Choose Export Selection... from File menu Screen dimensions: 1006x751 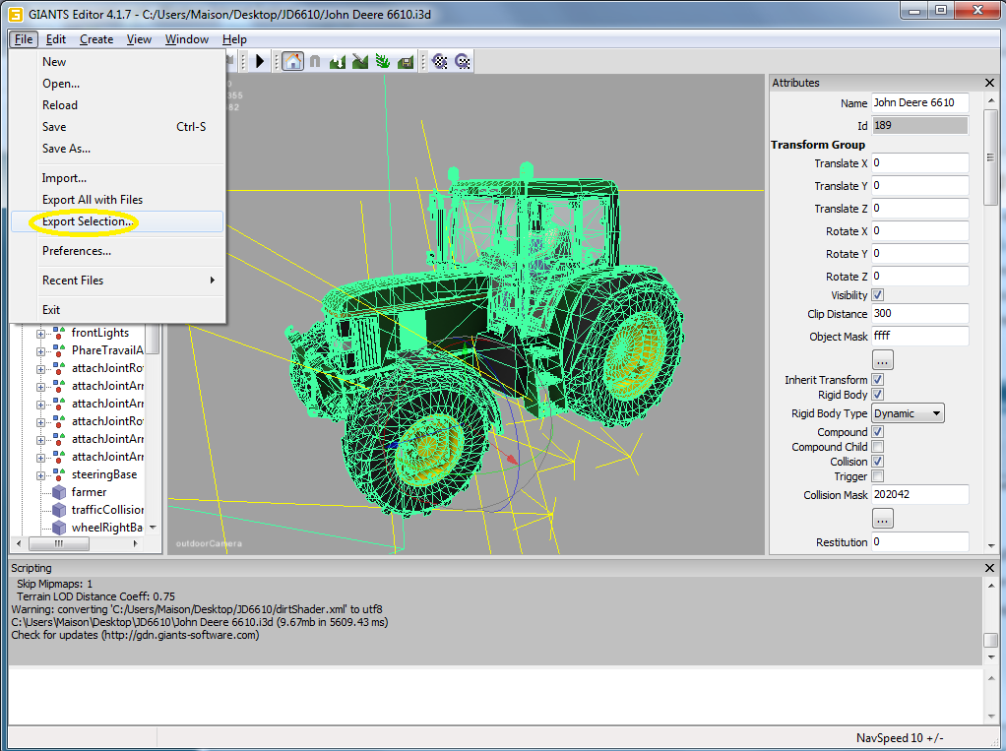[117, 221]
